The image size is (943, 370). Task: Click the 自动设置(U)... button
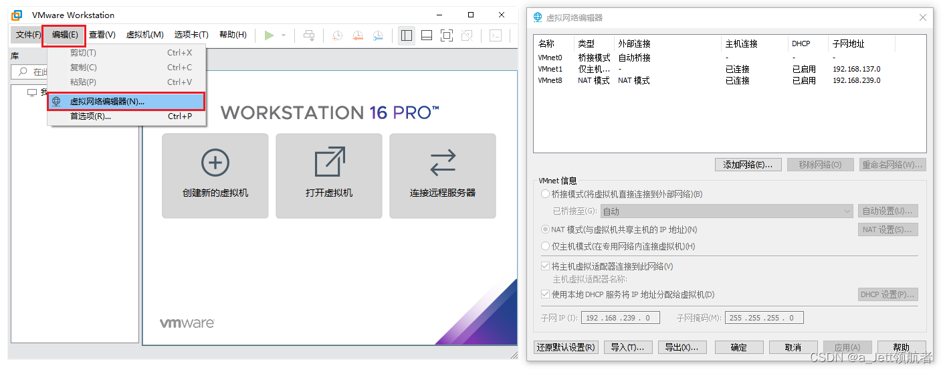pyautogui.click(x=887, y=211)
